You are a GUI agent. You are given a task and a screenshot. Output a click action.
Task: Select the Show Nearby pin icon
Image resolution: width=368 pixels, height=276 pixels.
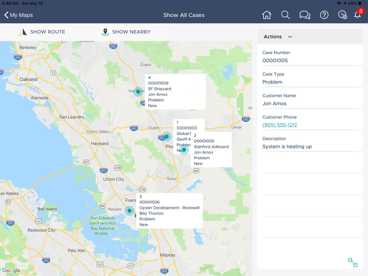pyautogui.click(x=105, y=32)
